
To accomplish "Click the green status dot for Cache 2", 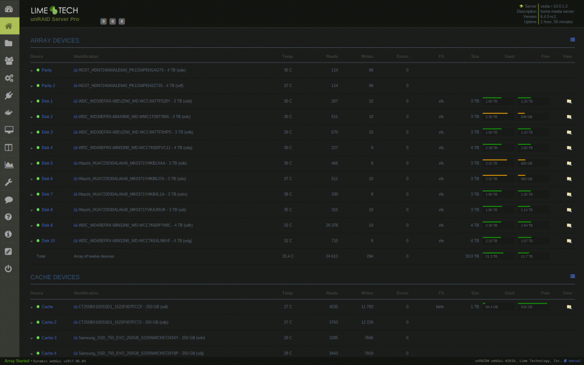I will point(38,322).
